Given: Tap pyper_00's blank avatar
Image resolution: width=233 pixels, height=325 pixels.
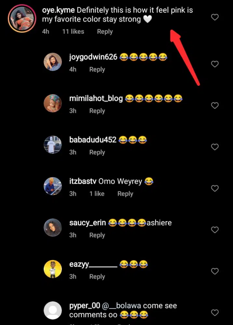Looking at the screenshot, I should [53, 310].
